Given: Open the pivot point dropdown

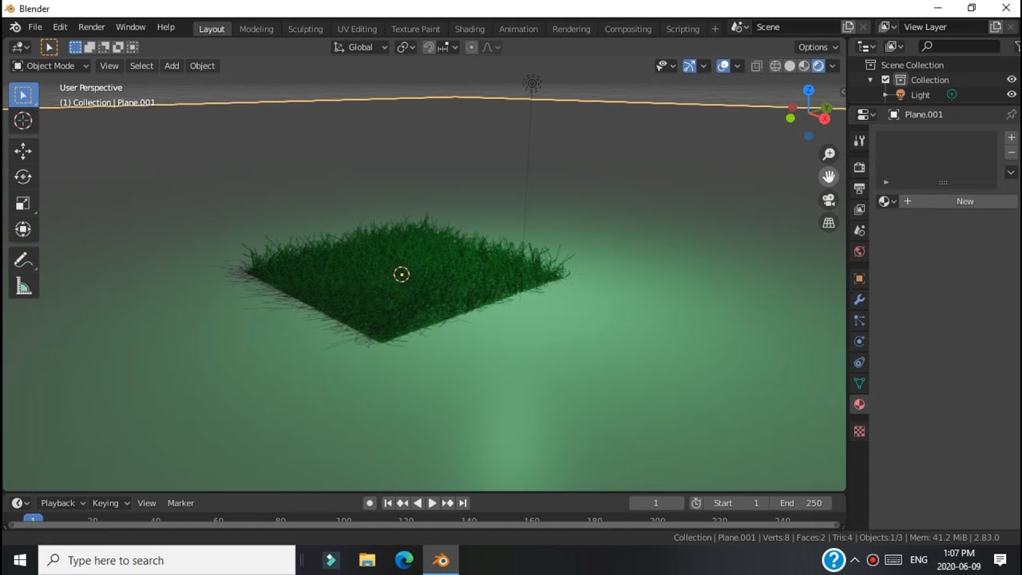Looking at the screenshot, I should (406, 47).
